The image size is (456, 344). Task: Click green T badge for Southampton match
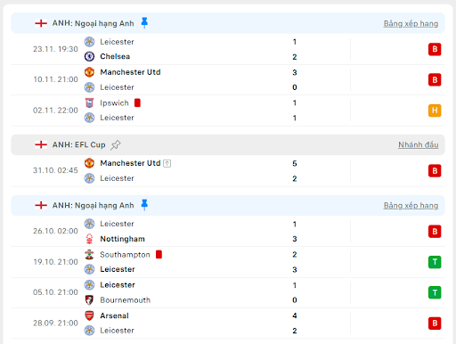click(x=435, y=262)
